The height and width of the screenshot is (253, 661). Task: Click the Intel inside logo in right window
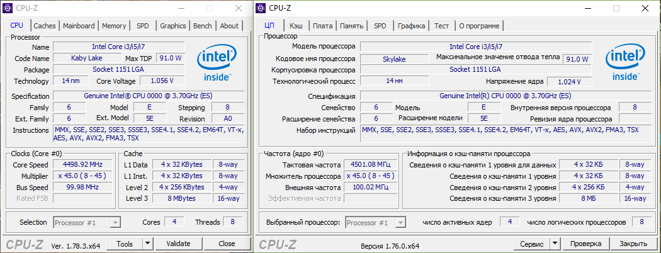625,65
